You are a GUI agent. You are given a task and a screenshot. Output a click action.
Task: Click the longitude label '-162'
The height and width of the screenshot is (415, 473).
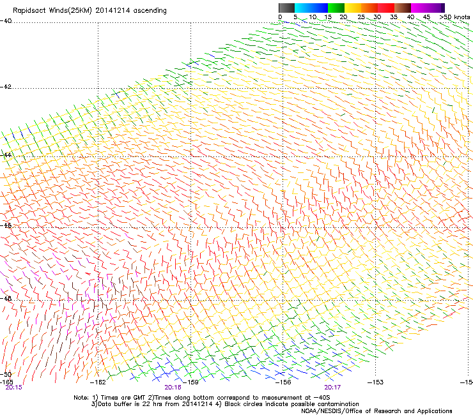tap(98, 382)
